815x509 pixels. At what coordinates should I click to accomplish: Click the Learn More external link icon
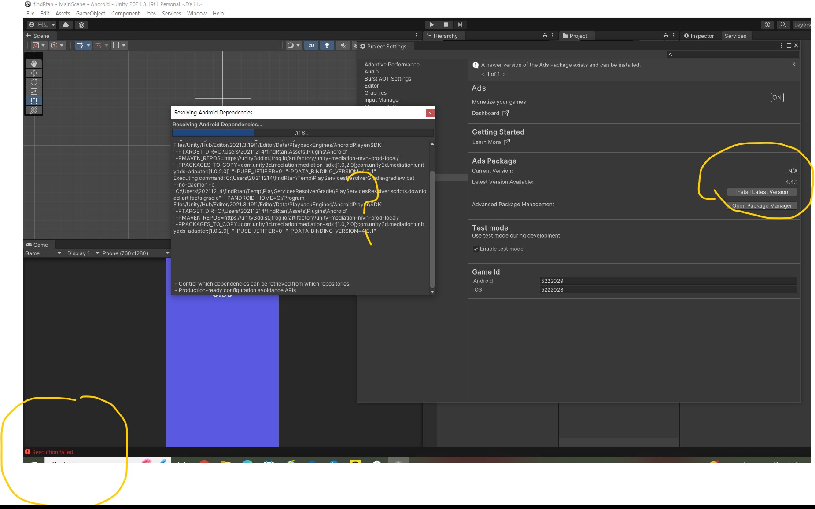[x=507, y=142]
